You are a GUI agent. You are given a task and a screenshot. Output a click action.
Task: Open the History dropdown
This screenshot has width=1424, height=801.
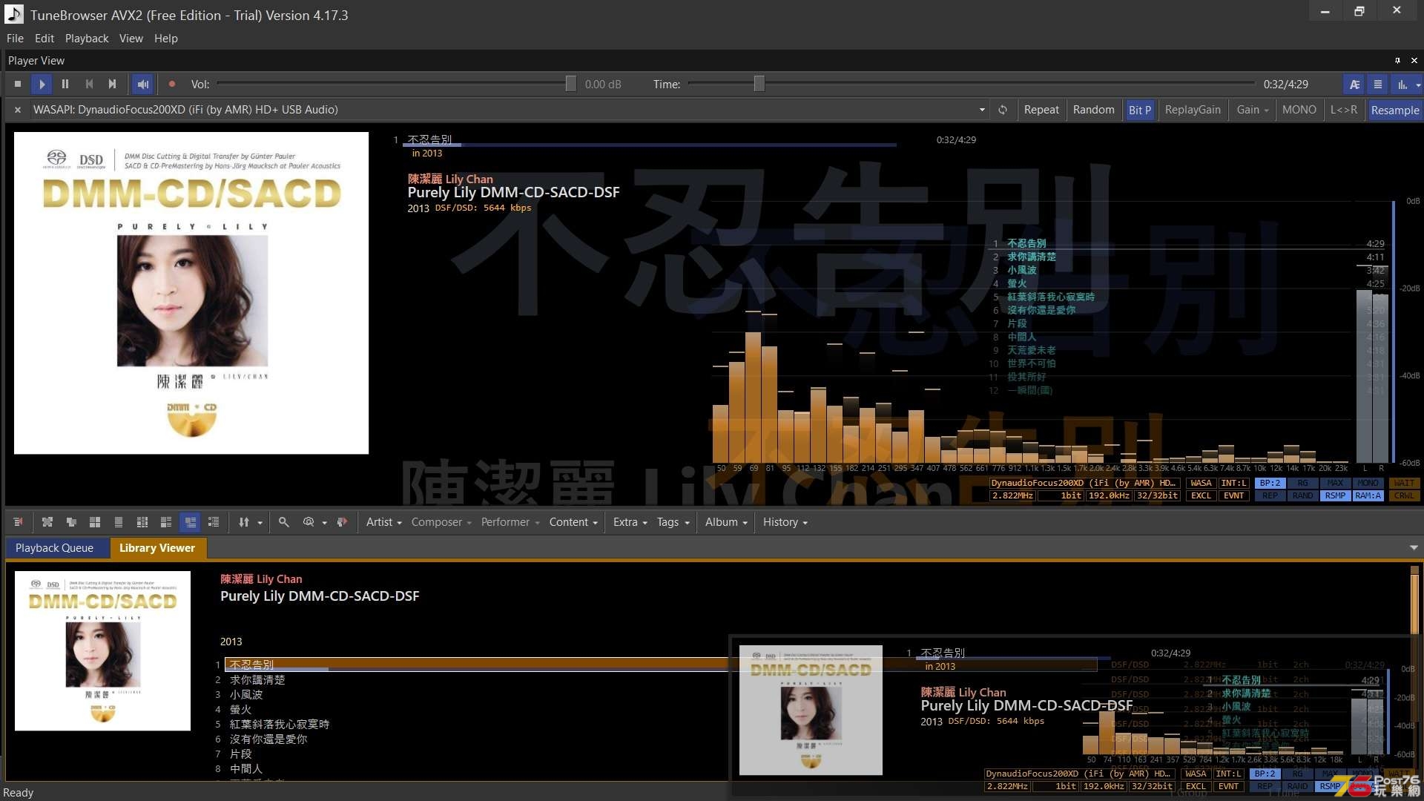tap(785, 522)
